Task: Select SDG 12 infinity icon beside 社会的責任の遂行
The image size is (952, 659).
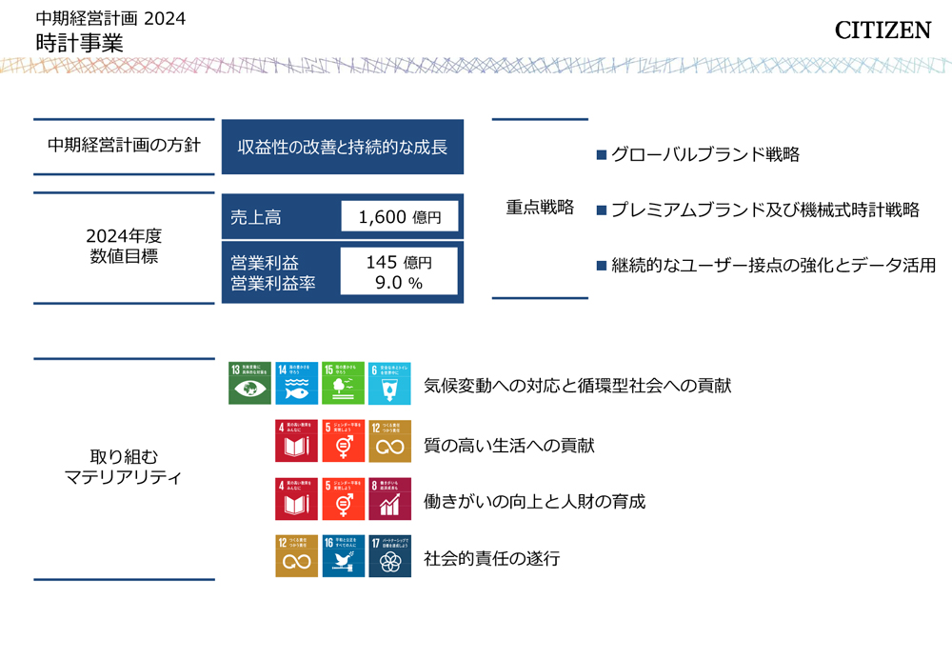Action: tap(296, 556)
